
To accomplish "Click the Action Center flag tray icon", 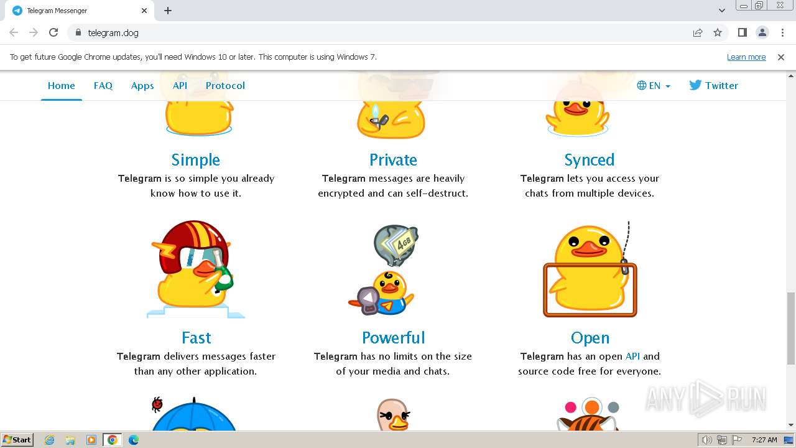I will (x=737, y=440).
